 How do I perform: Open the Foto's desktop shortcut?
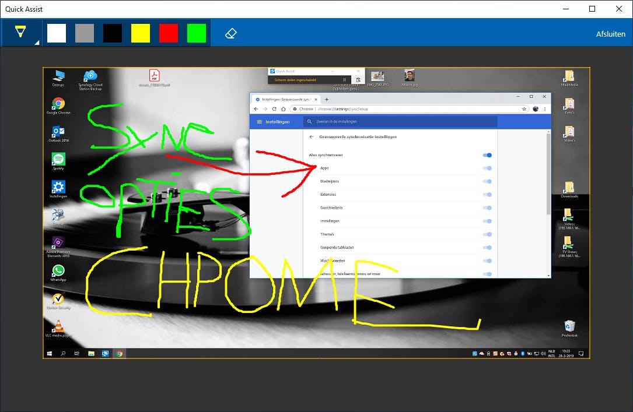(569, 105)
